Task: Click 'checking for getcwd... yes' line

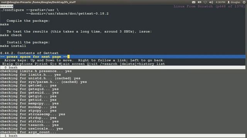Action: [x=28, y=85]
